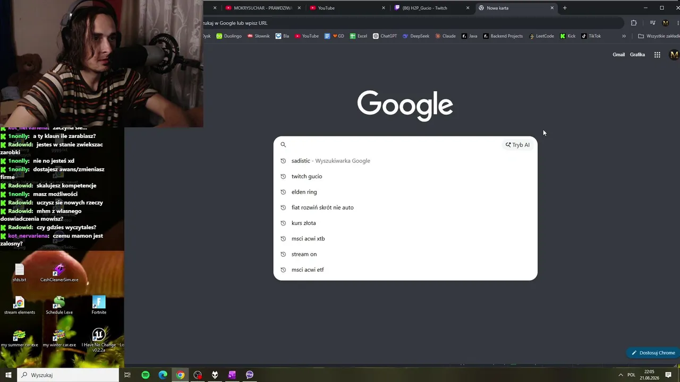Open the Wszystkie zakładki bookmarks folder
The height and width of the screenshot is (382, 680).
(658, 36)
